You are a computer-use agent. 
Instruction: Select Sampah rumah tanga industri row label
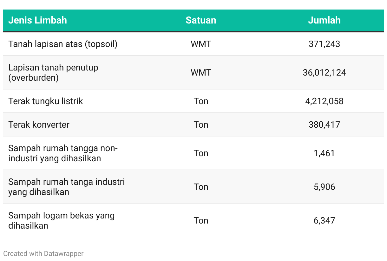click(66, 187)
